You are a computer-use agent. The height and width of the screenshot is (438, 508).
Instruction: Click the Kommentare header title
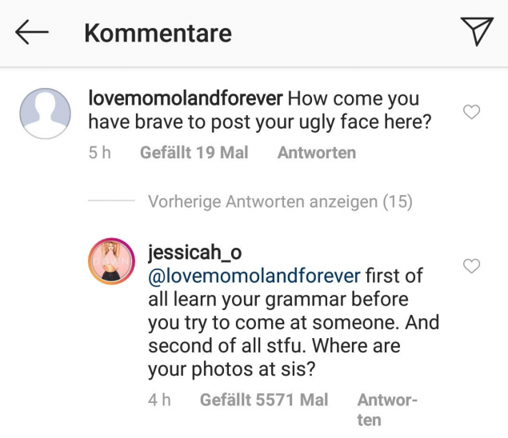pyautogui.click(x=158, y=34)
